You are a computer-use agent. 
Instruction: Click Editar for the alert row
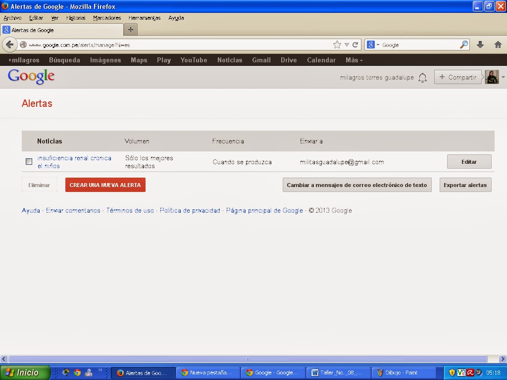click(469, 162)
